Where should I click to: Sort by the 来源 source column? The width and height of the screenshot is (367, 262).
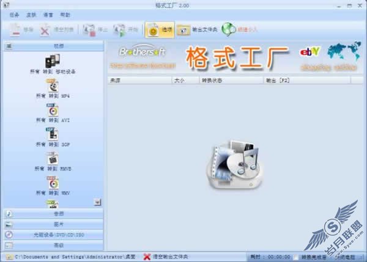139,81
